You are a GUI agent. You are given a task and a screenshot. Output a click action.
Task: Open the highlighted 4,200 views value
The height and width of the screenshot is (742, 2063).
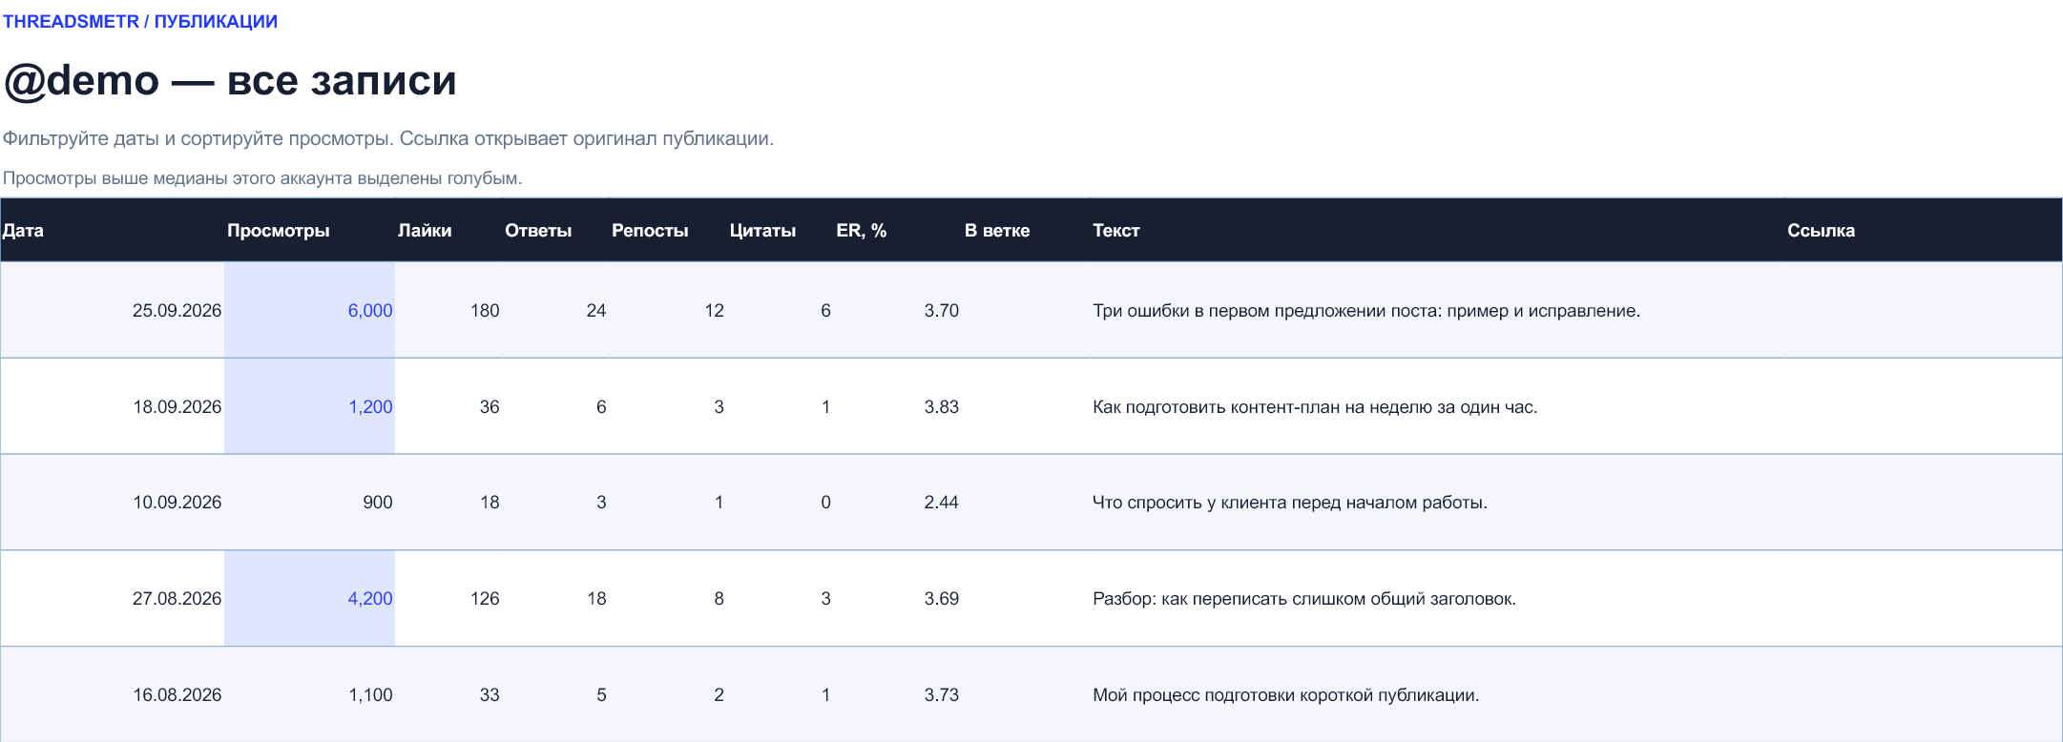pyautogui.click(x=370, y=598)
